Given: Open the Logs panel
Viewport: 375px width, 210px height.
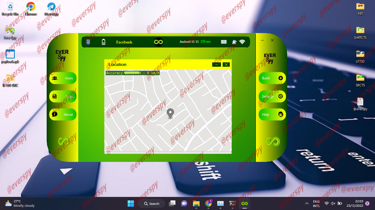Looking at the screenshot, I should (x=63, y=97).
